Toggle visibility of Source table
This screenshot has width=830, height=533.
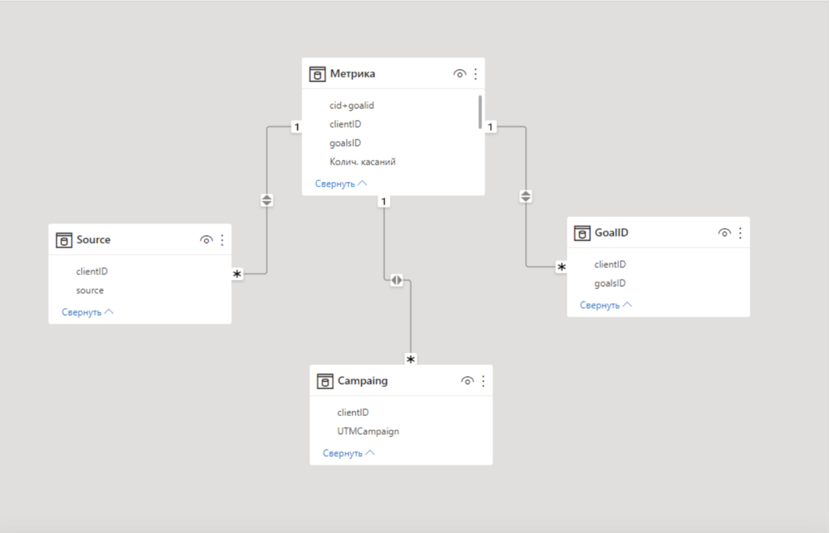206,240
